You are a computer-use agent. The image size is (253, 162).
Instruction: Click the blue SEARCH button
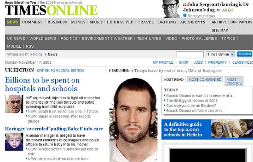(x=244, y=54)
